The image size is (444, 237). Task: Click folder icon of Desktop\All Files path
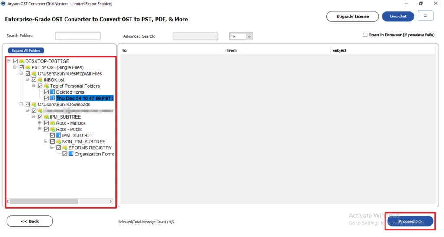coord(34,74)
